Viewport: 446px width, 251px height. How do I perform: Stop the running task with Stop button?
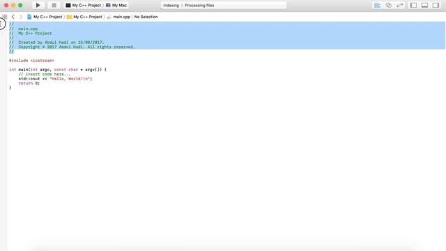click(54, 5)
